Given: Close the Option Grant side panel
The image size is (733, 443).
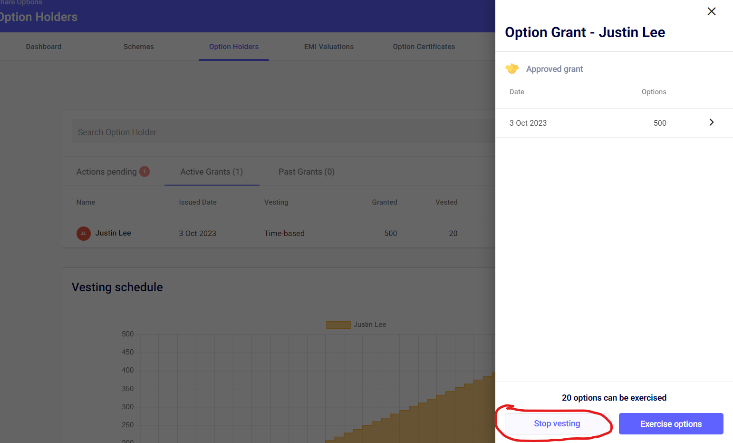Looking at the screenshot, I should tap(711, 11).
